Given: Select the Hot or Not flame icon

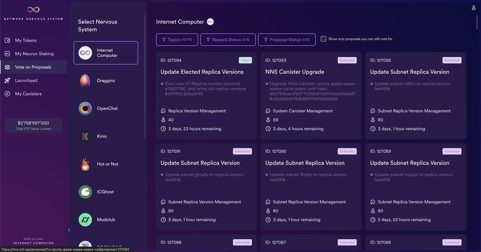Looking at the screenshot, I should (x=85, y=164).
